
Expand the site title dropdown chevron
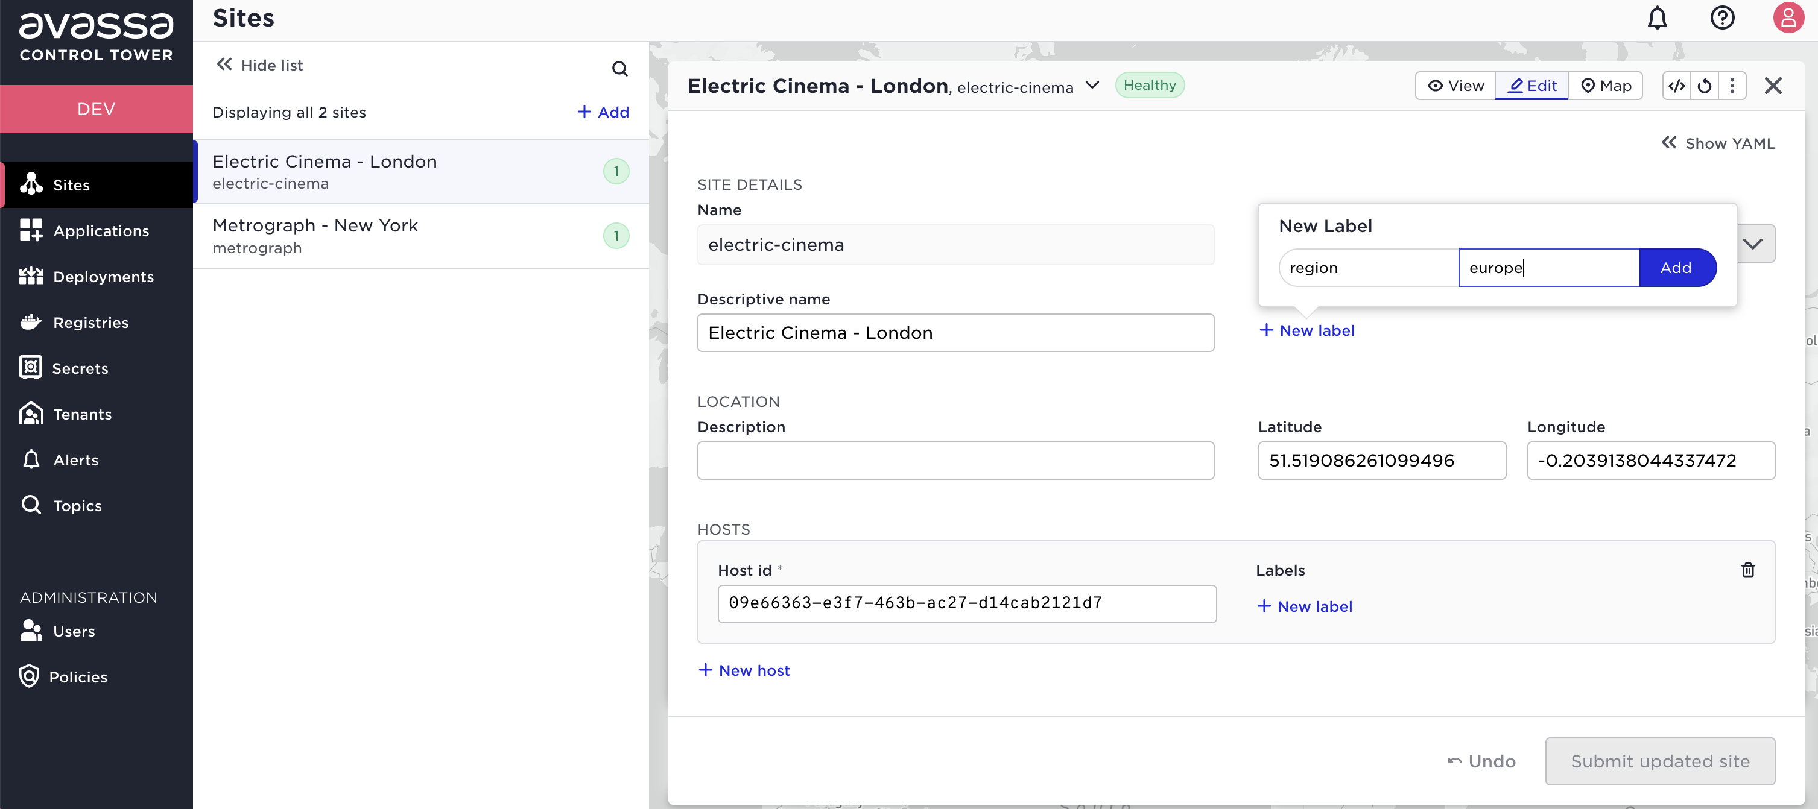click(x=1092, y=86)
